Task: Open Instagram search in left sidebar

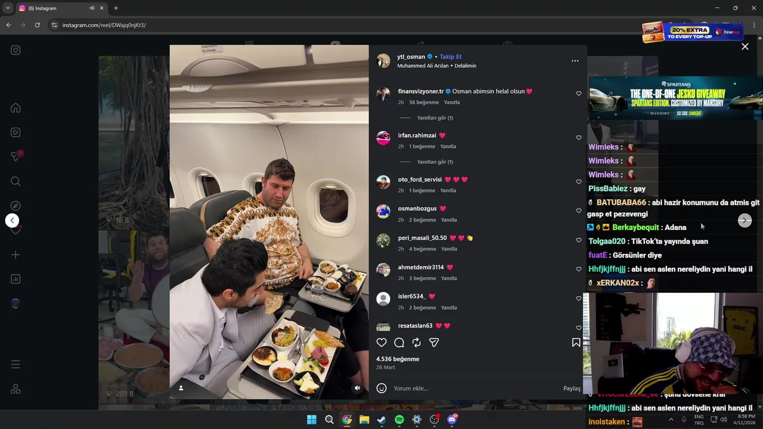Action: (15, 181)
